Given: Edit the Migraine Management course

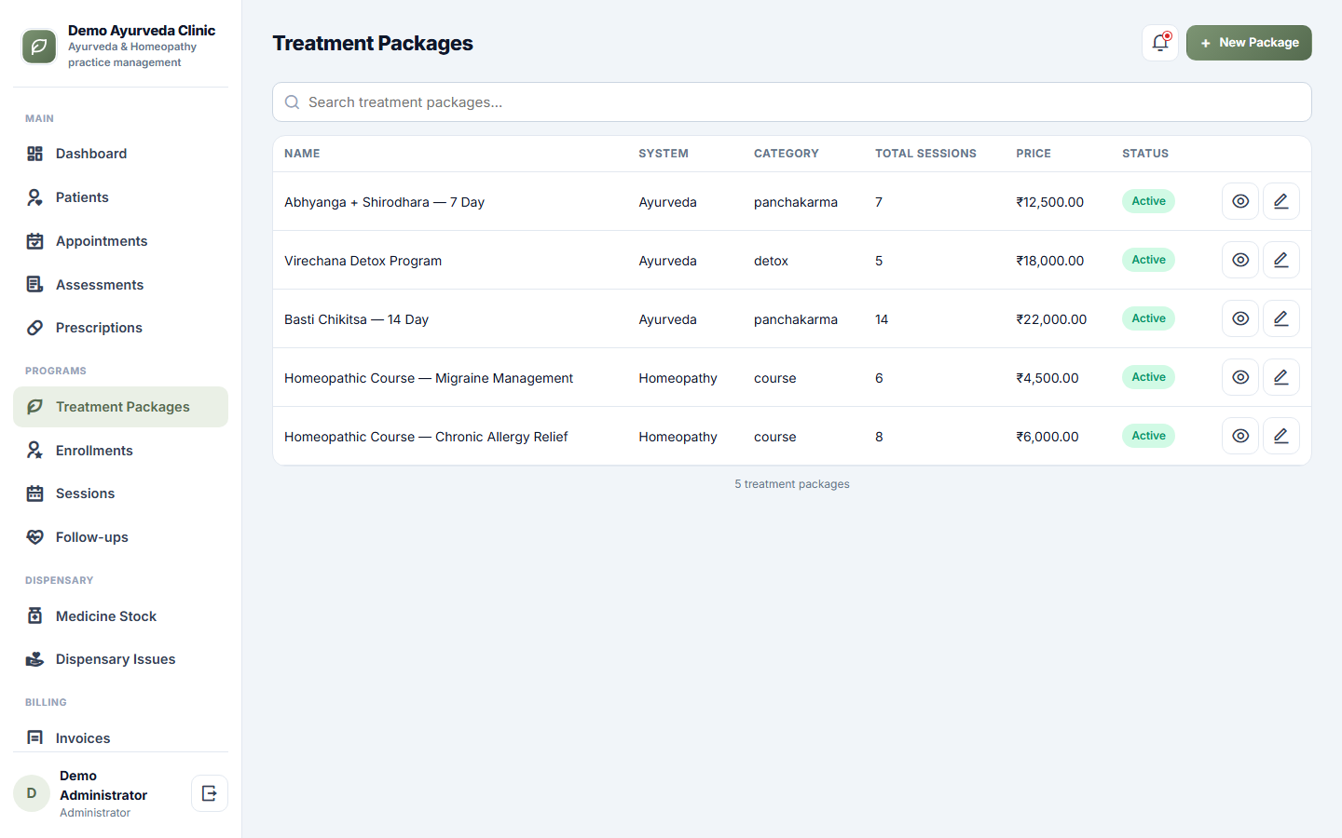Looking at the screenshot, I should click(x=1281, y=377).
